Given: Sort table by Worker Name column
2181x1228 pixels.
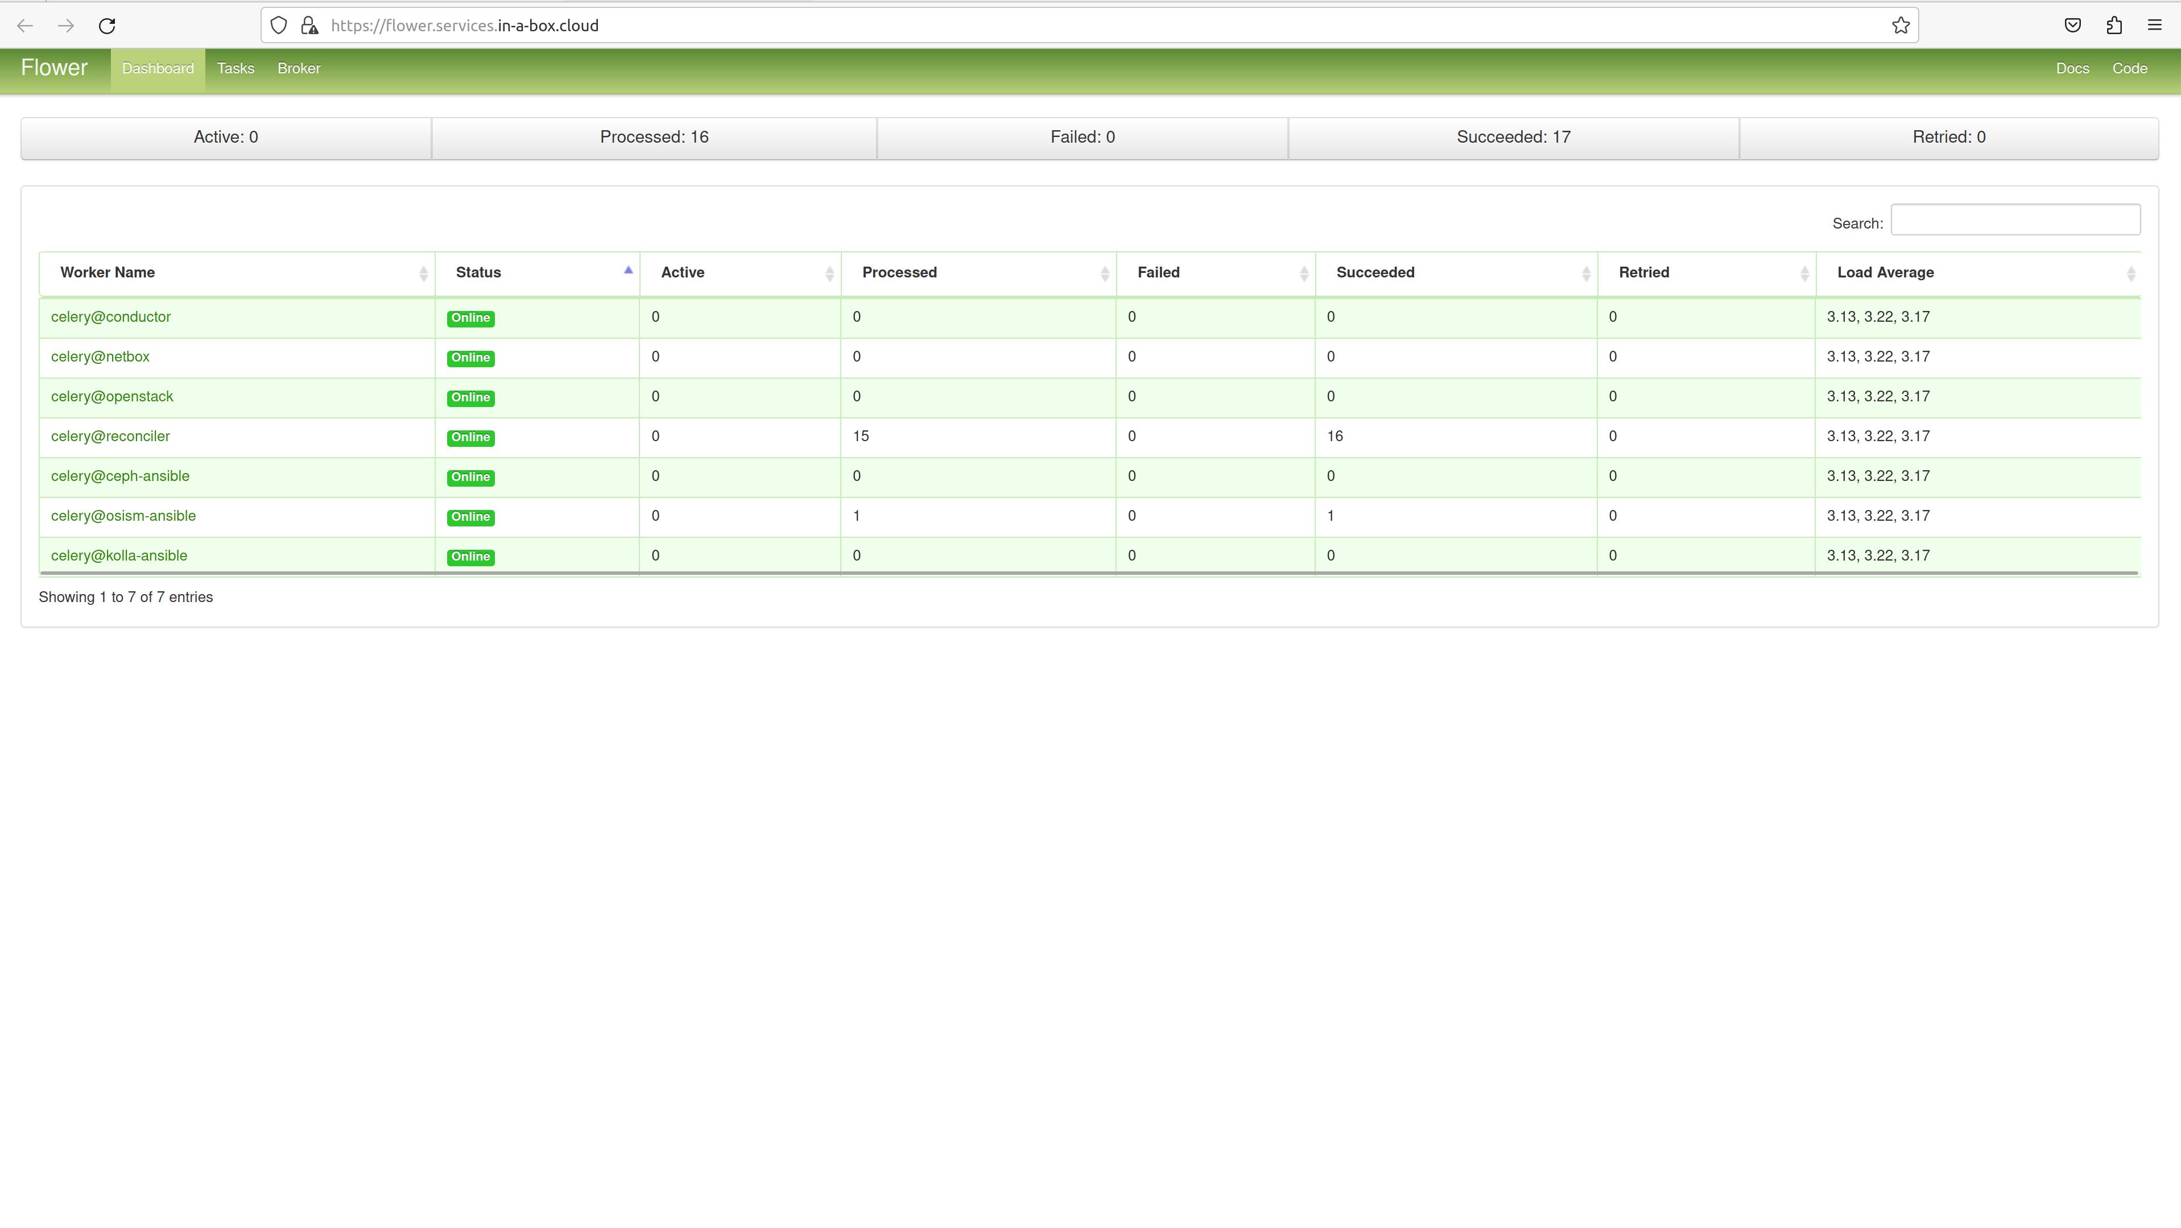Looking at the screenshot, I should (108, 272).
